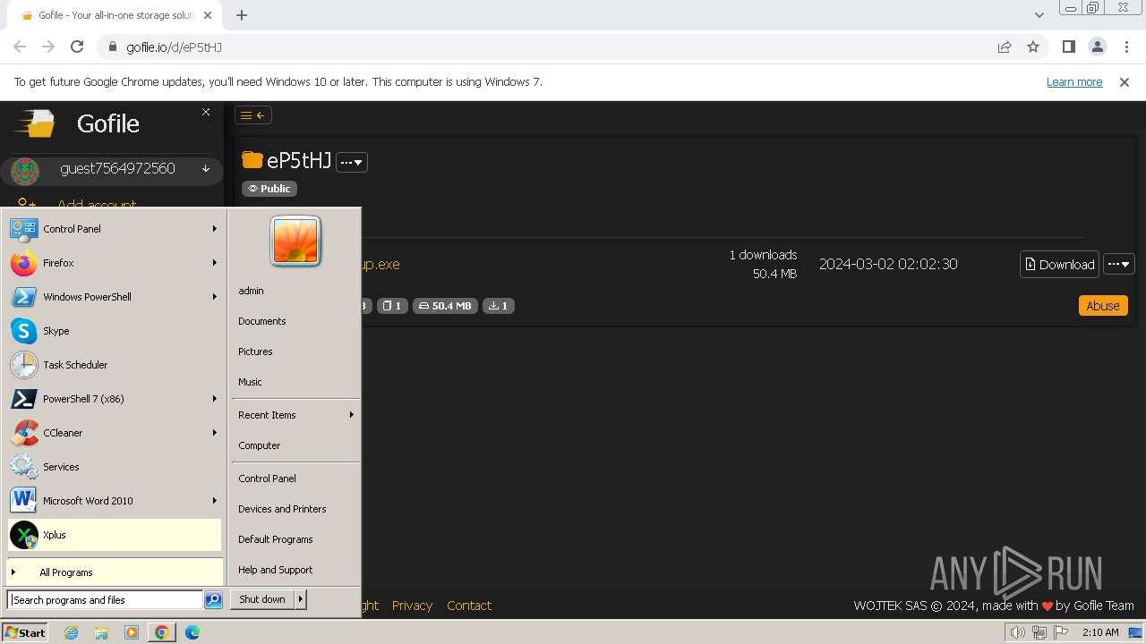
Task: Open Devices and Printers
Action: click(295, 509)
